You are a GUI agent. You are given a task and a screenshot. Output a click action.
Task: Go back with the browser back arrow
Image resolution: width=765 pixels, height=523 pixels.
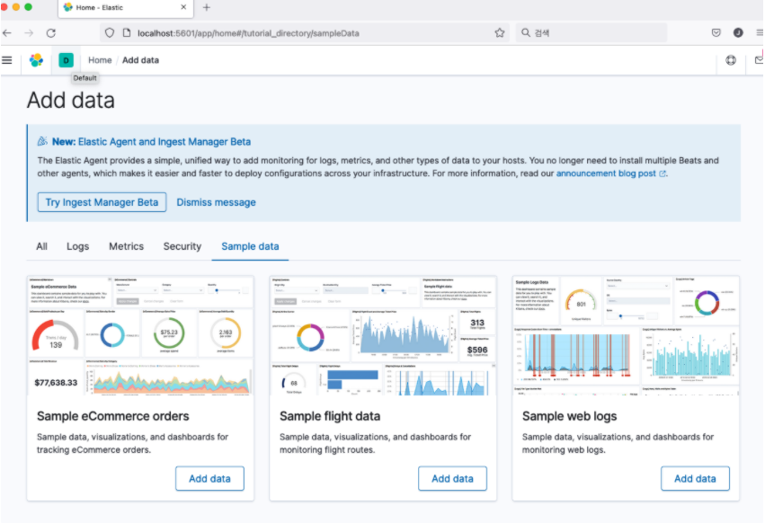[x=7, y=33]
